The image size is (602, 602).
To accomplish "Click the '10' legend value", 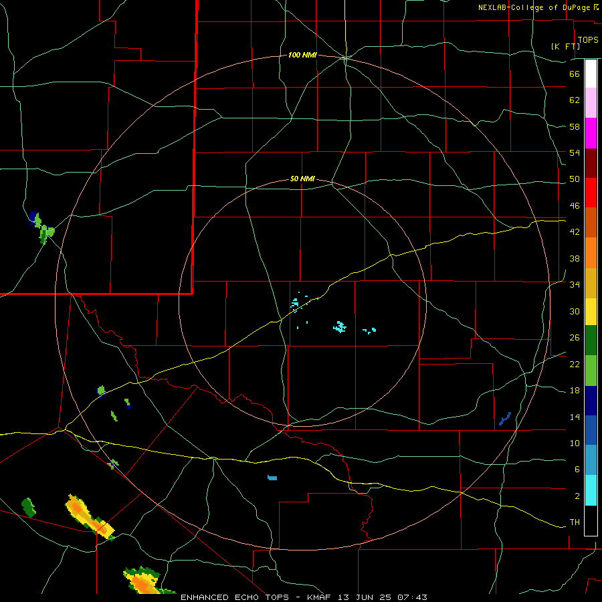I will (575, 443).
